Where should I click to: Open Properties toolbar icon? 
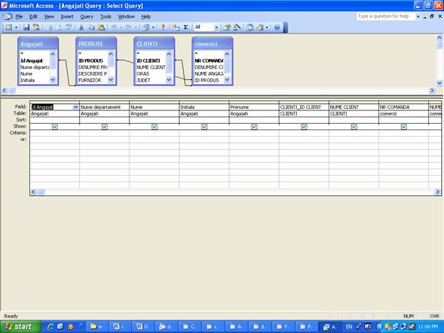[x=227, y=27]
